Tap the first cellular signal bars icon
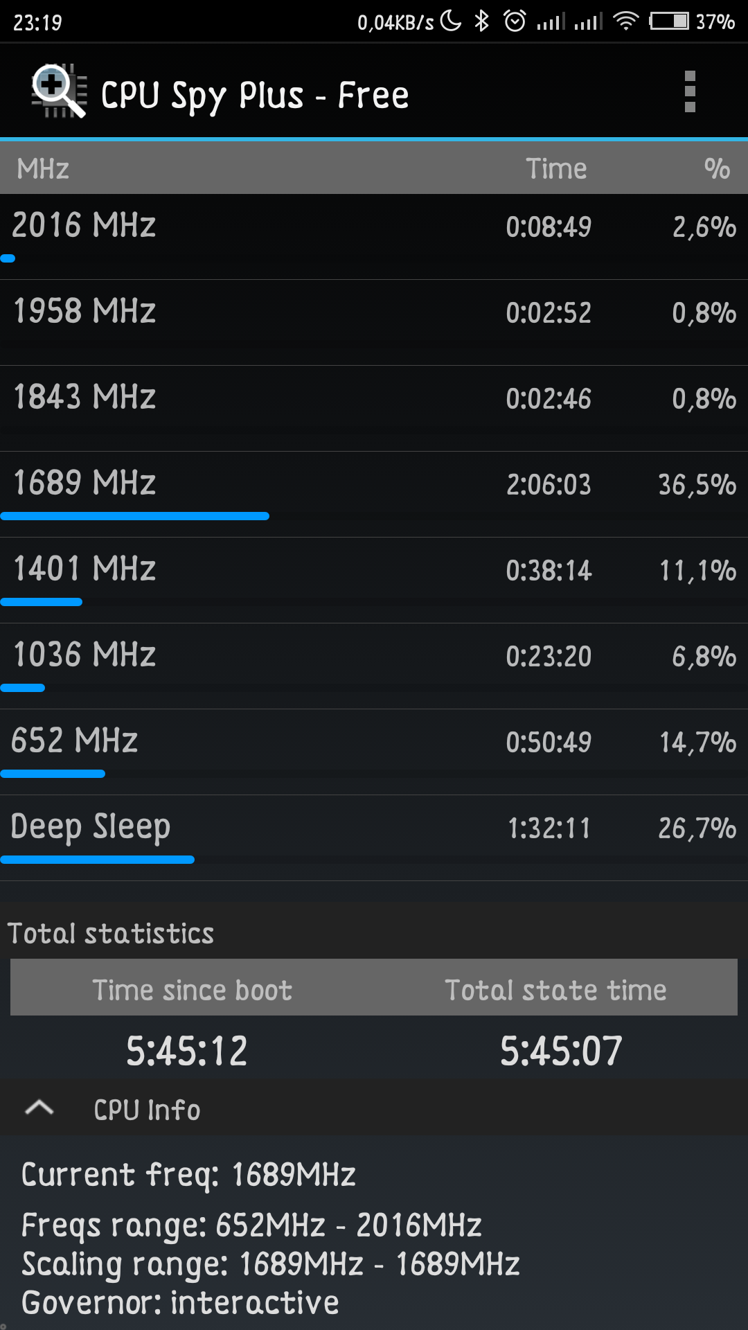748x1330 pixels. tap(551, 21)
